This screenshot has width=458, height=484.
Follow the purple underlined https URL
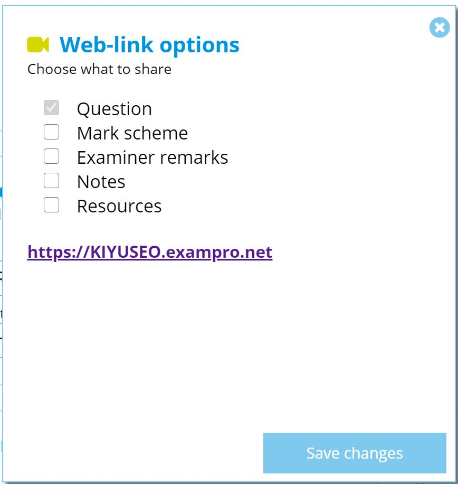tap(150, 252)
